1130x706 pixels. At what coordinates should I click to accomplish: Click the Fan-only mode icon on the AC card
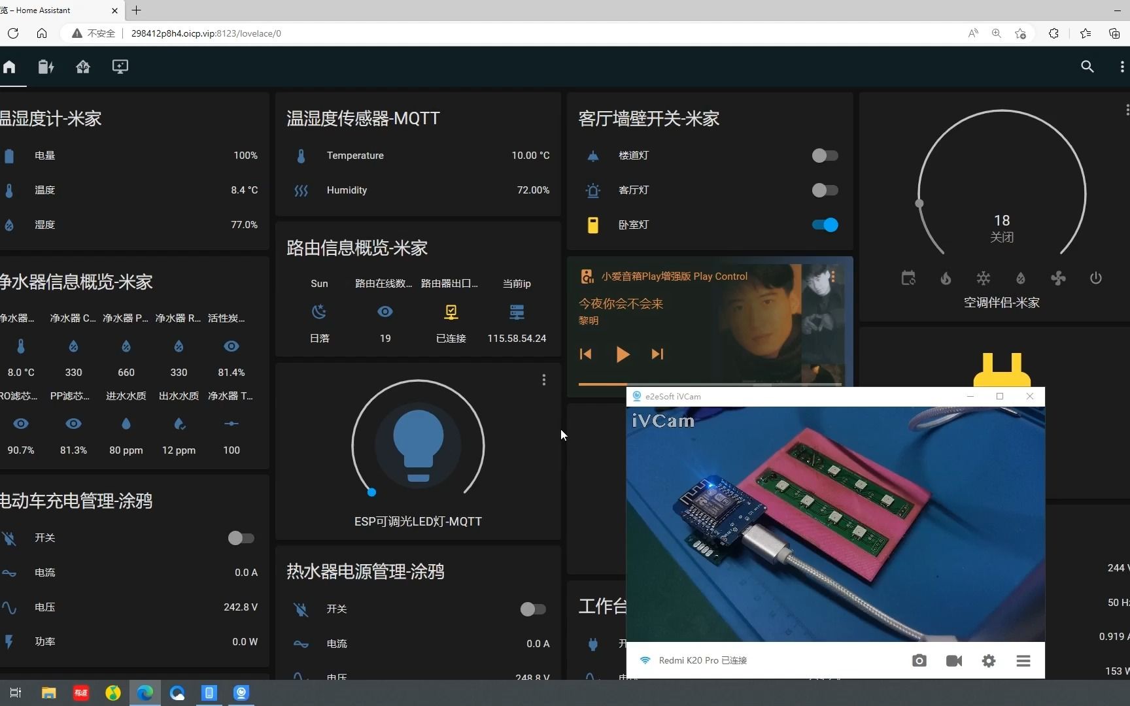(x=1058, y=278)
